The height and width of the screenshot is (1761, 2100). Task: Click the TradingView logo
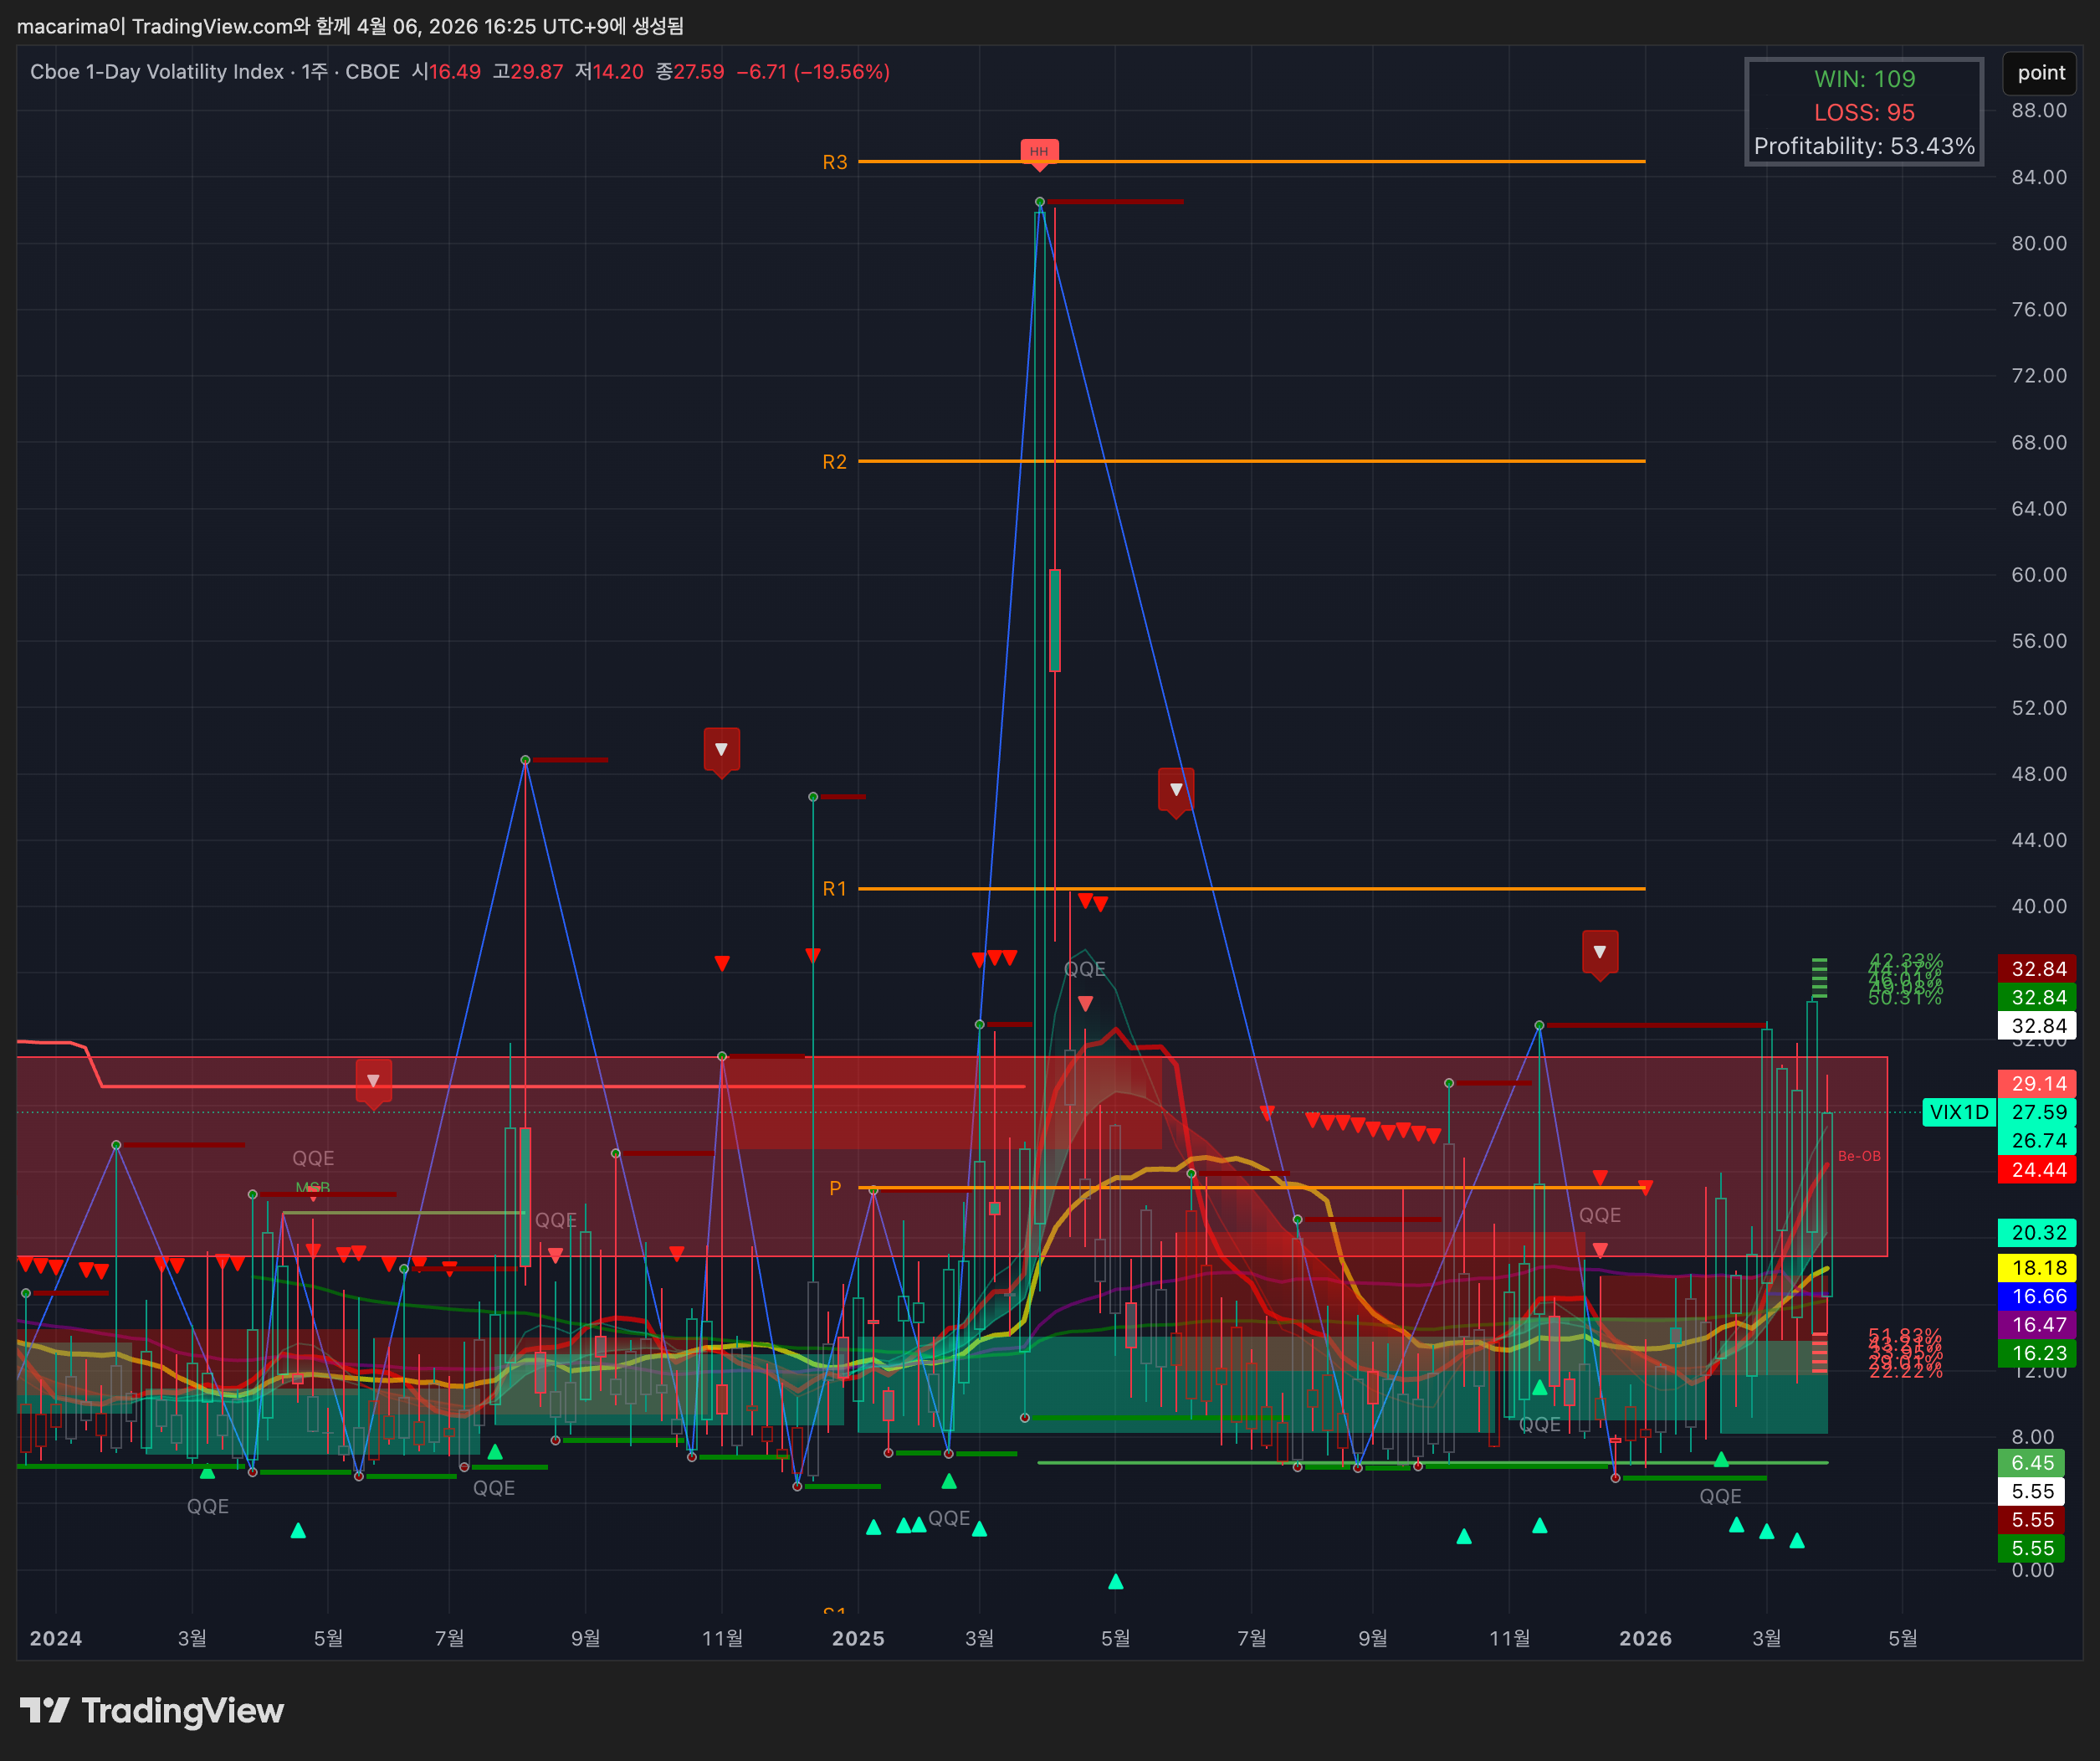tap(152, 1710)
